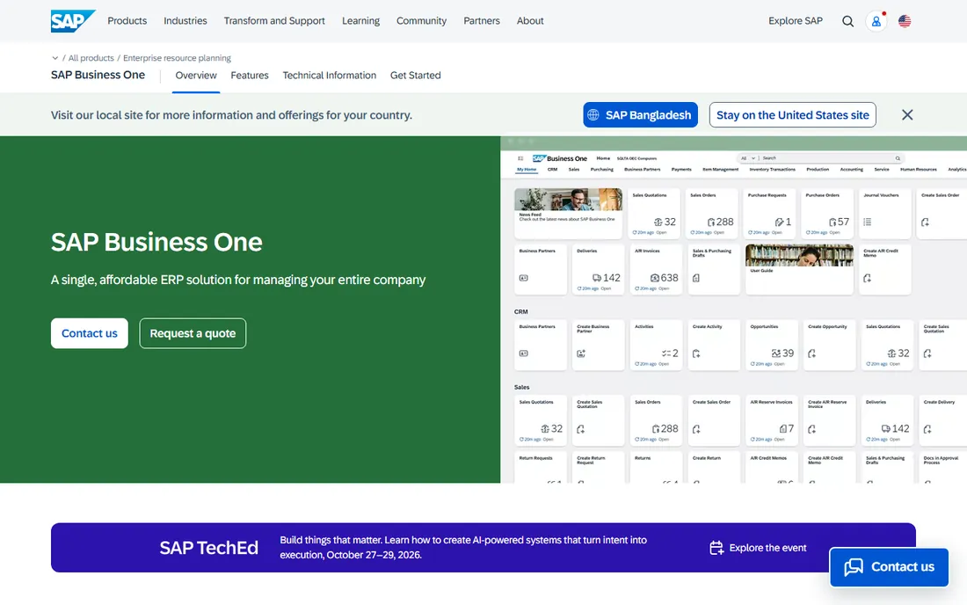Screen dimensions: 967x605
Task: Open the search magnifier icon
Action: pos(848,21)
